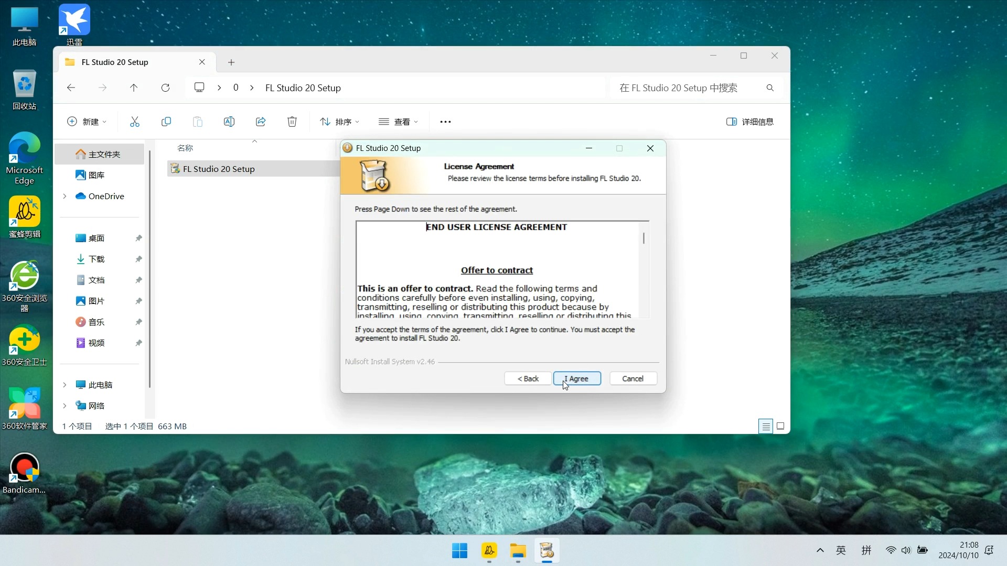Expand the OneDrive tree node

(x=65, y=196)
